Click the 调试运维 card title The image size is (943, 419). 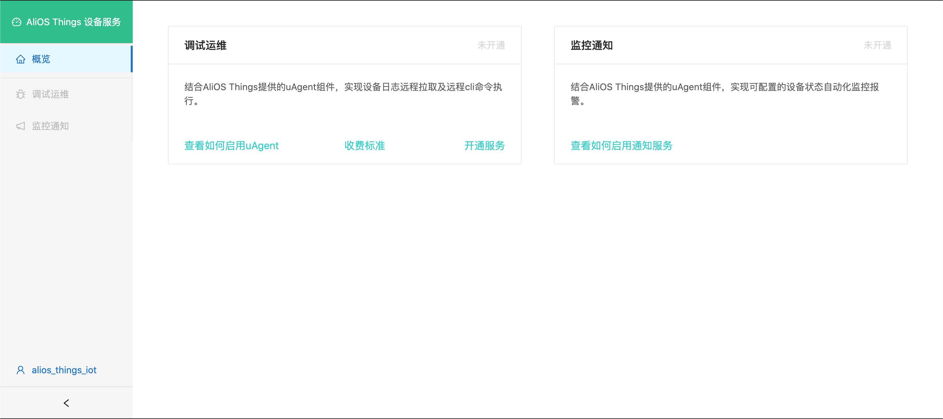click(x=205, y=45)
